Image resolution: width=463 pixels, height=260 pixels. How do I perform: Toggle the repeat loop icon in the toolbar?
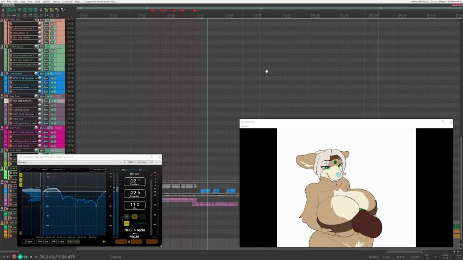[x=35, y=10]
